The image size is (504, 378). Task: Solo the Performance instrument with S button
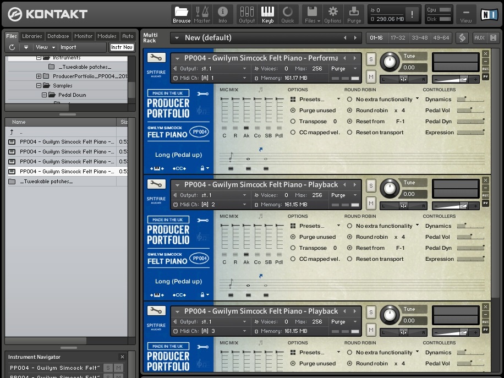click(371, 59)
